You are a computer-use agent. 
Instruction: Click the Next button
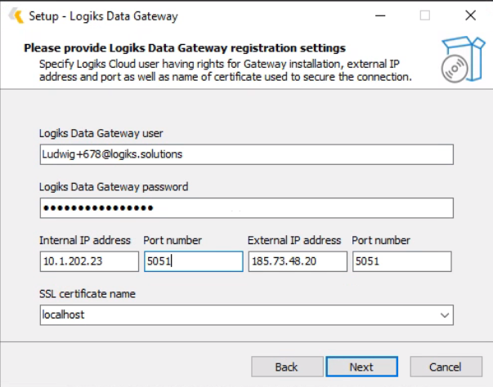[x=361, y=367]
